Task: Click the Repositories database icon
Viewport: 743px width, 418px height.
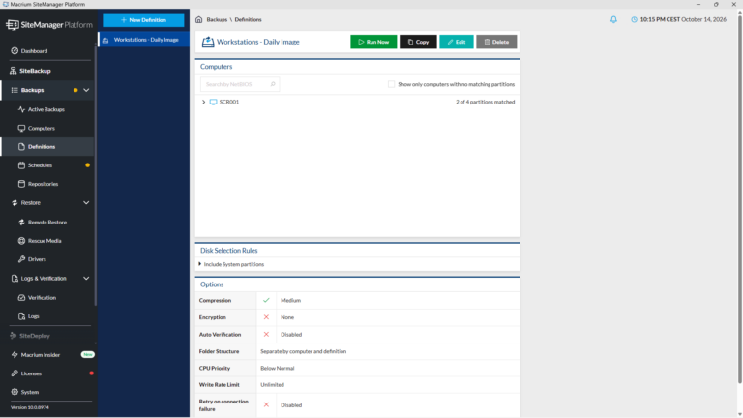Action: [x=21, y=184]
